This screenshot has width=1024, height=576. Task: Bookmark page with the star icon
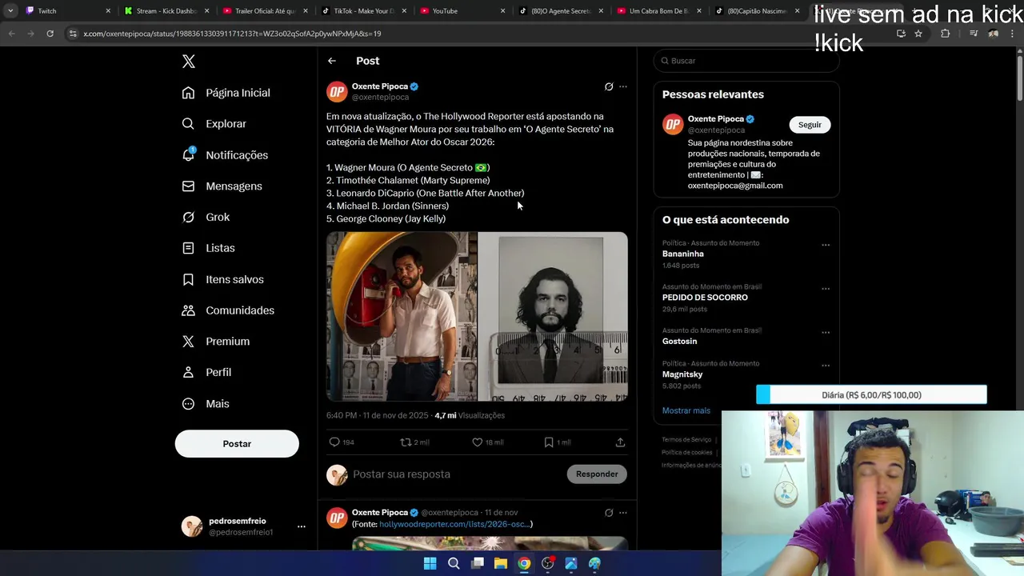pyautogui.click(x=918, y=34)
